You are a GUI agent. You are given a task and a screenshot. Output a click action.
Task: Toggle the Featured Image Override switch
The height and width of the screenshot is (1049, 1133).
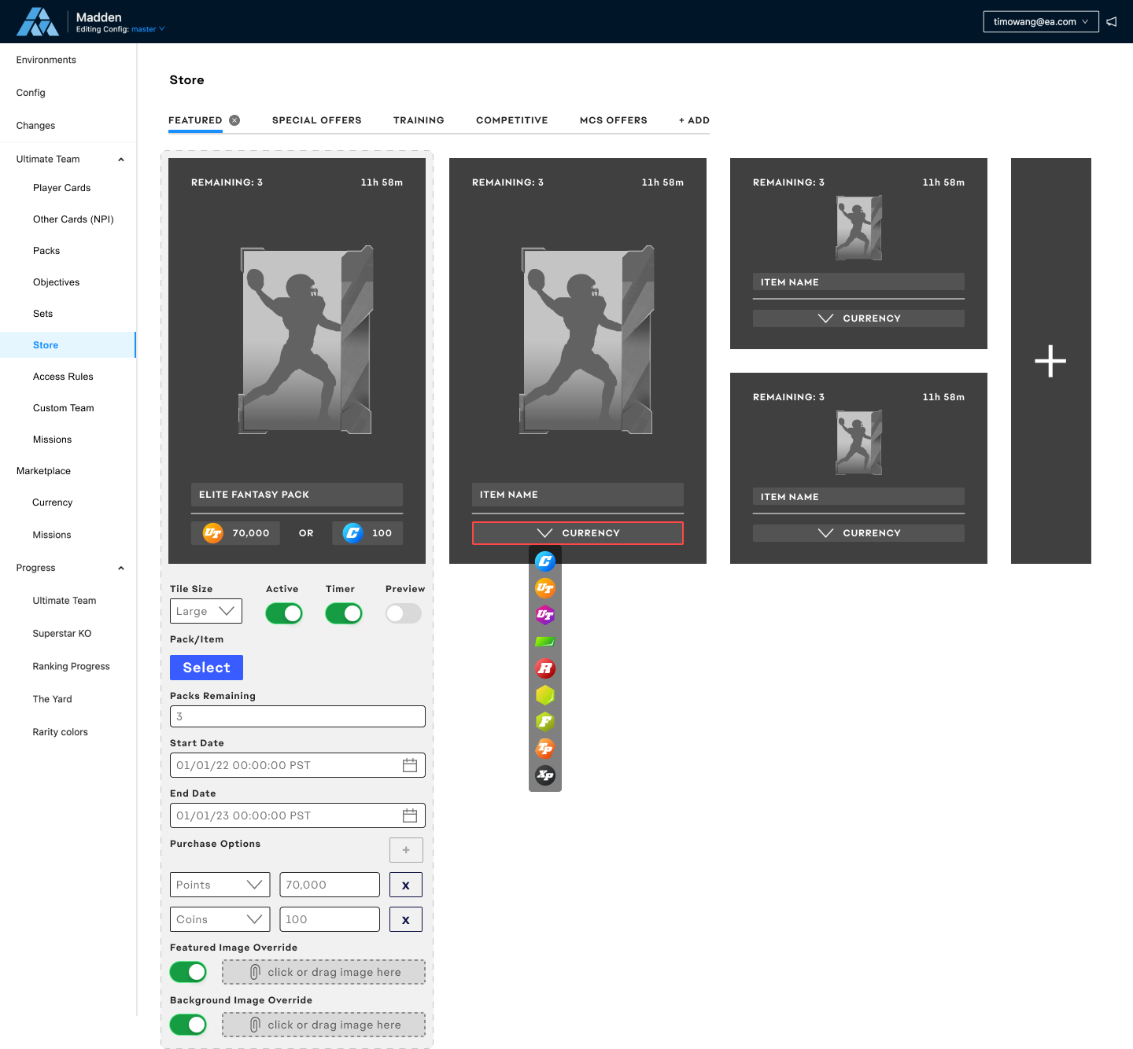(x=189, y=972)
